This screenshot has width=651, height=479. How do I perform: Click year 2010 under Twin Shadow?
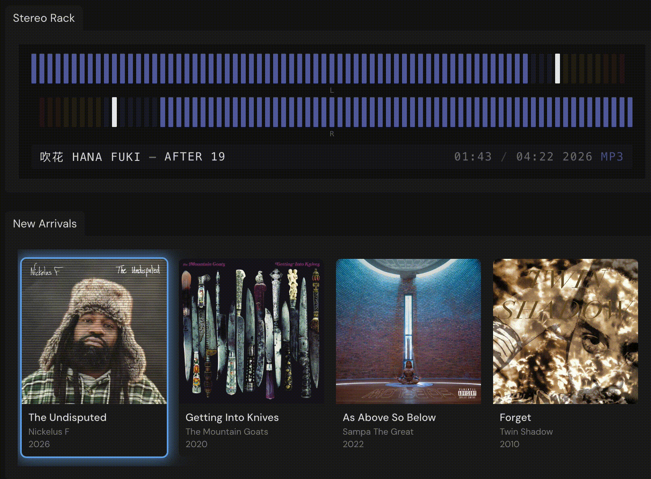[x=509, y=444]
